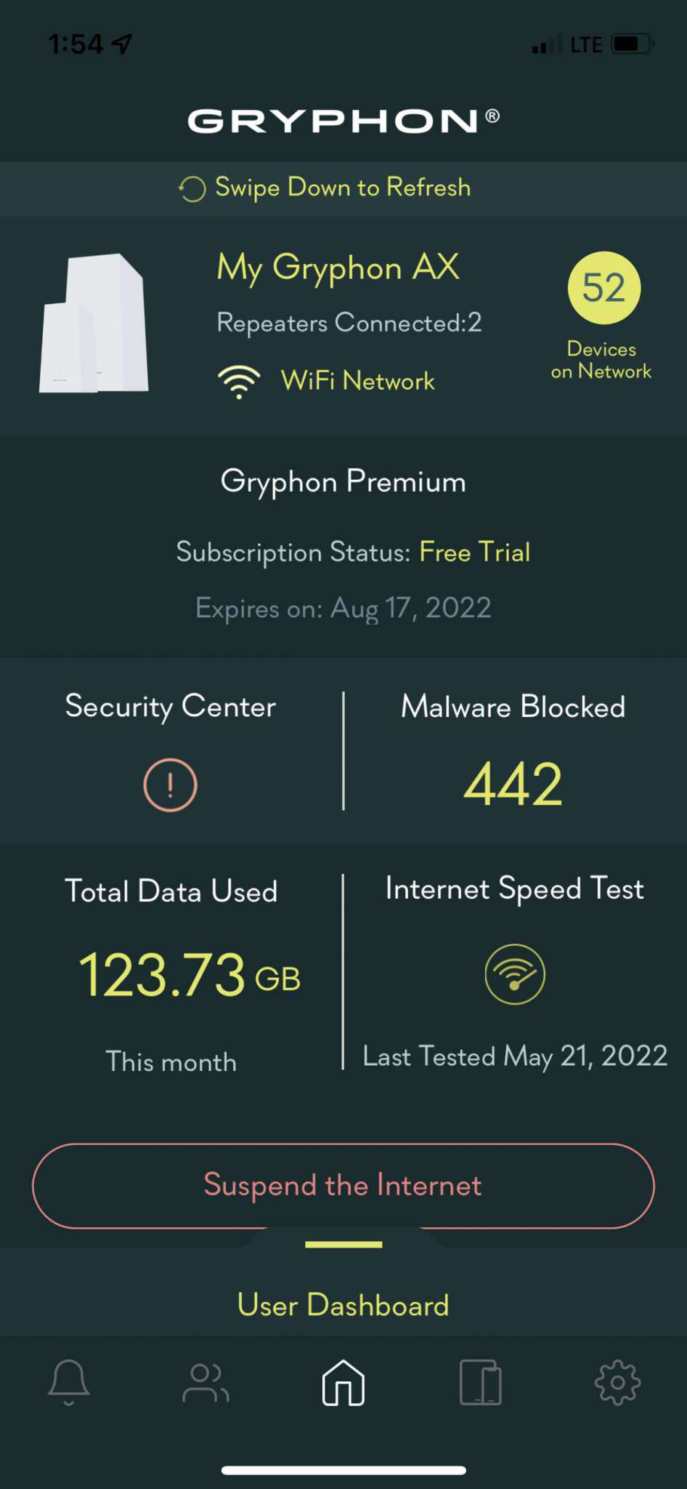Viewport: 687px width, 1489px height.
Task: Tap the Suspend the Internet button
Action: click(x=343, y=1185)
